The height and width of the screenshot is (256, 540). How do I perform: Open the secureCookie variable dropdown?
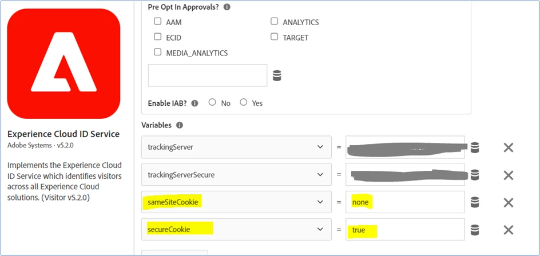[236, 229]
